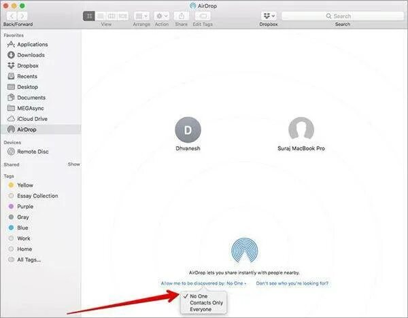Image resolution: width=408 pixels, height=318 pixels.
Task: Choose Everyone in discovery menu
Action: tap(201, 309)
